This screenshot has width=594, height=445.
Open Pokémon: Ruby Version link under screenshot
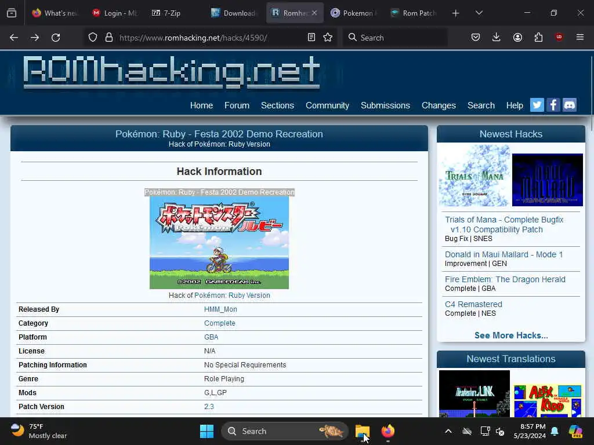point(232,296)
